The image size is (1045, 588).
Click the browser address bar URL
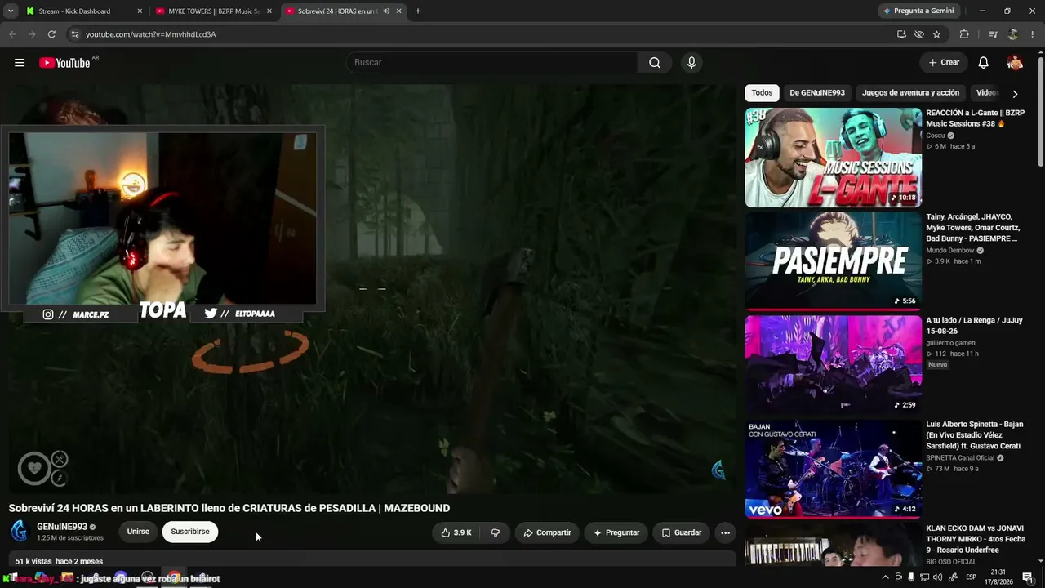point(151,34)
